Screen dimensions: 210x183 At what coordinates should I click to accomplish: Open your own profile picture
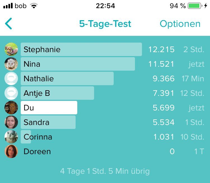point(11,108)
